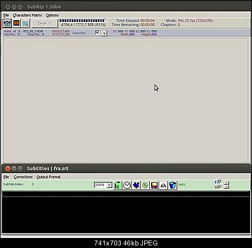Click the upper stepper arrow next to F/V checkboxes
The height and width of the screenshot is (248, 252).
226,183
